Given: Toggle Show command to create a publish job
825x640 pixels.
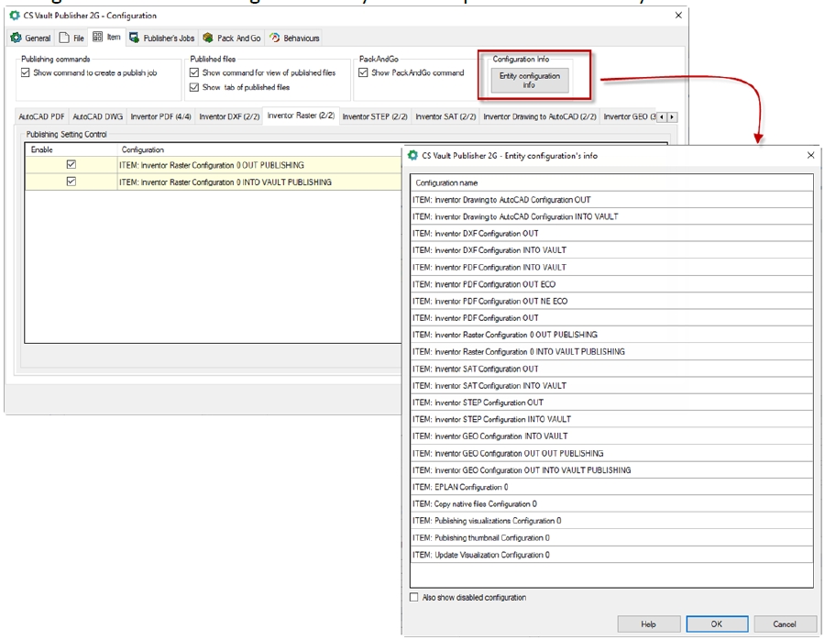Looking at the screenshot, I should (x=26, y=72).
